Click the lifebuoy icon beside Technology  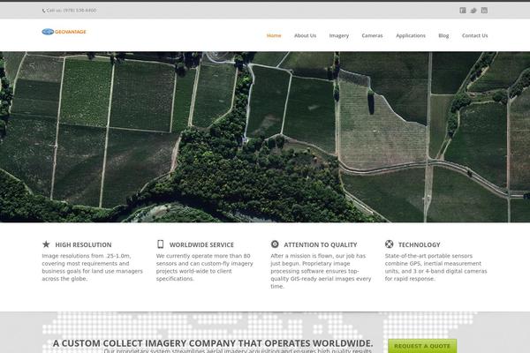[389, 244]
